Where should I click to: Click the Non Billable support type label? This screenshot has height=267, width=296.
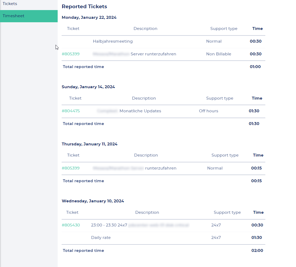coord(219,54)
